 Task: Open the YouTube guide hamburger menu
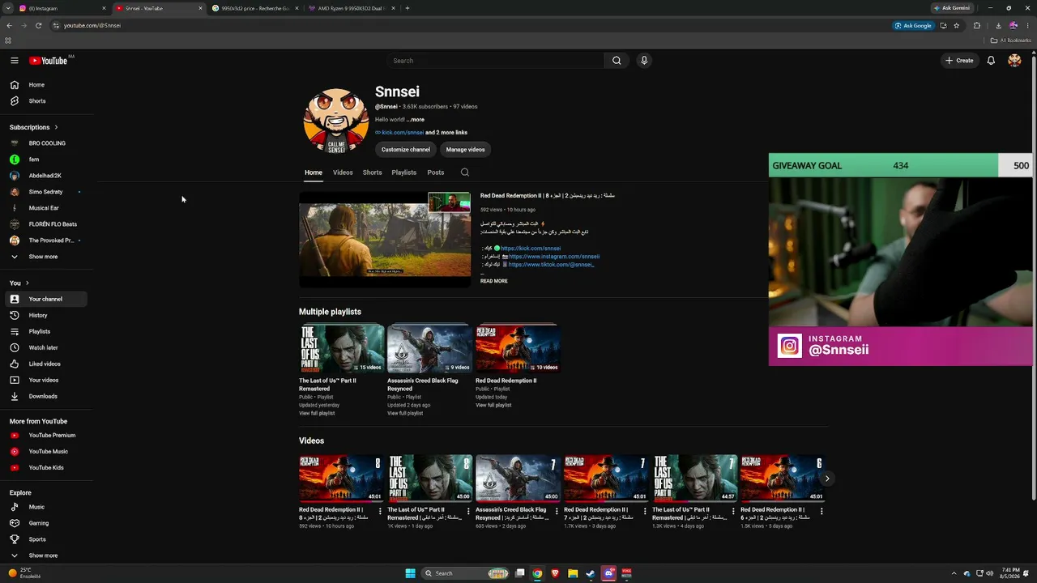(15, 61)
